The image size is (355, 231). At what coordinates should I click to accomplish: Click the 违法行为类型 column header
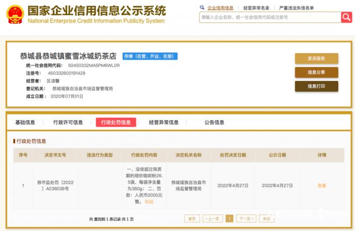99,155
